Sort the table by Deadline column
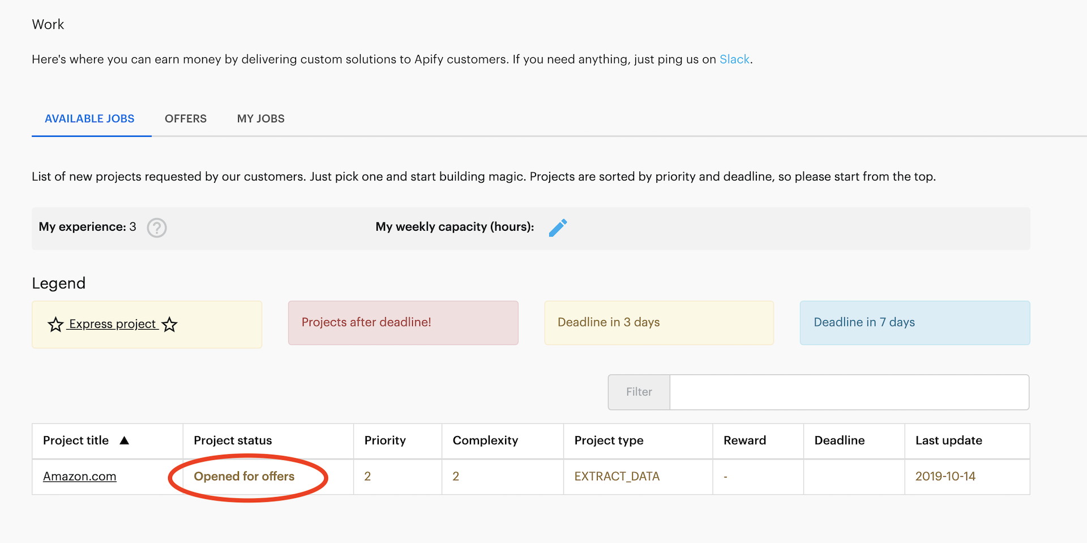1087x543 pixels. pyautogui.click(x=840, y=441)
